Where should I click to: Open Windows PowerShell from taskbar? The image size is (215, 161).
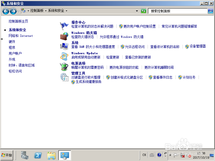click(38, 155)
